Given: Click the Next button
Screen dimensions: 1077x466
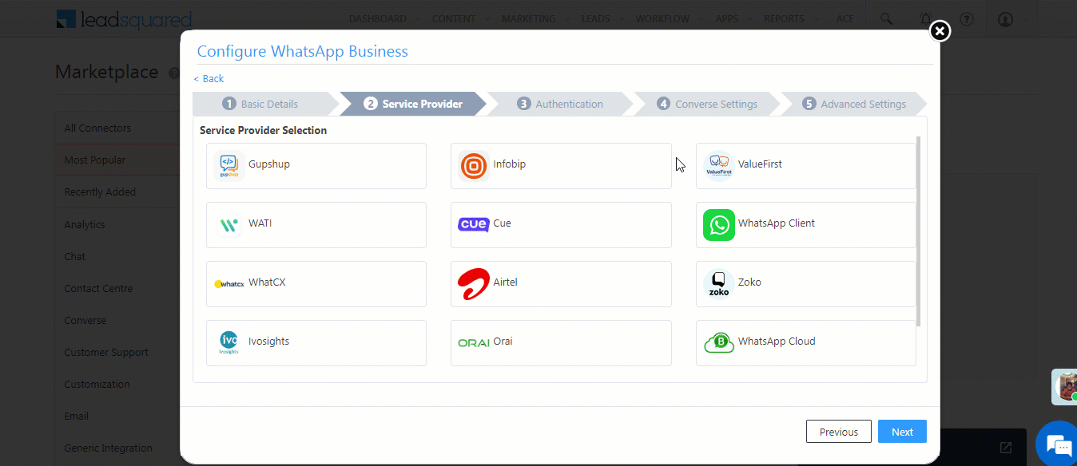Looking at the screenshot, I should click(902, 432).
